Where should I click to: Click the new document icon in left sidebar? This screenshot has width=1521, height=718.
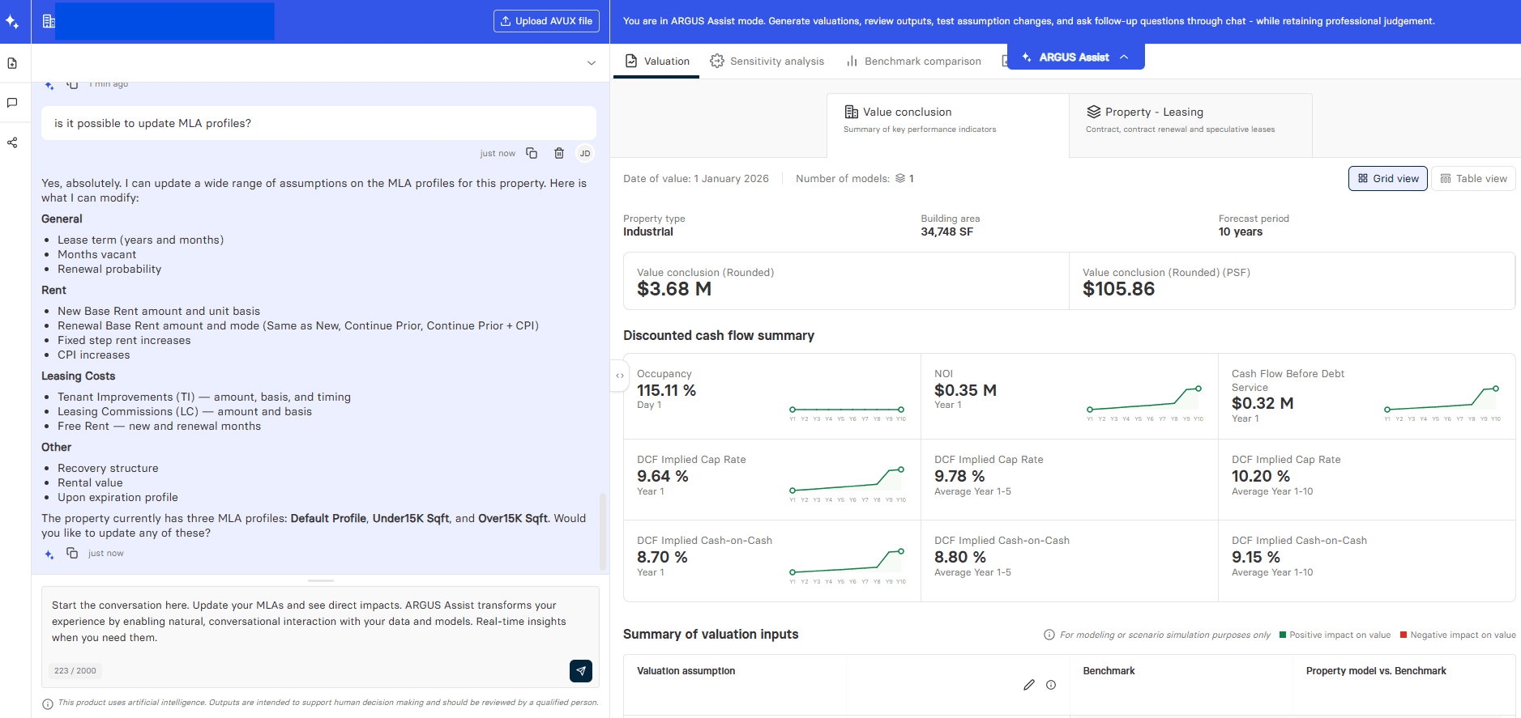coord(12,63)
